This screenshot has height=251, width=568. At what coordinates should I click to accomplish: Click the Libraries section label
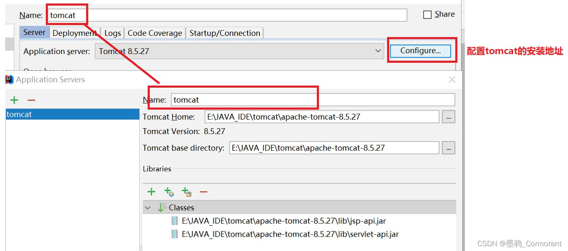tap(157, 169)
